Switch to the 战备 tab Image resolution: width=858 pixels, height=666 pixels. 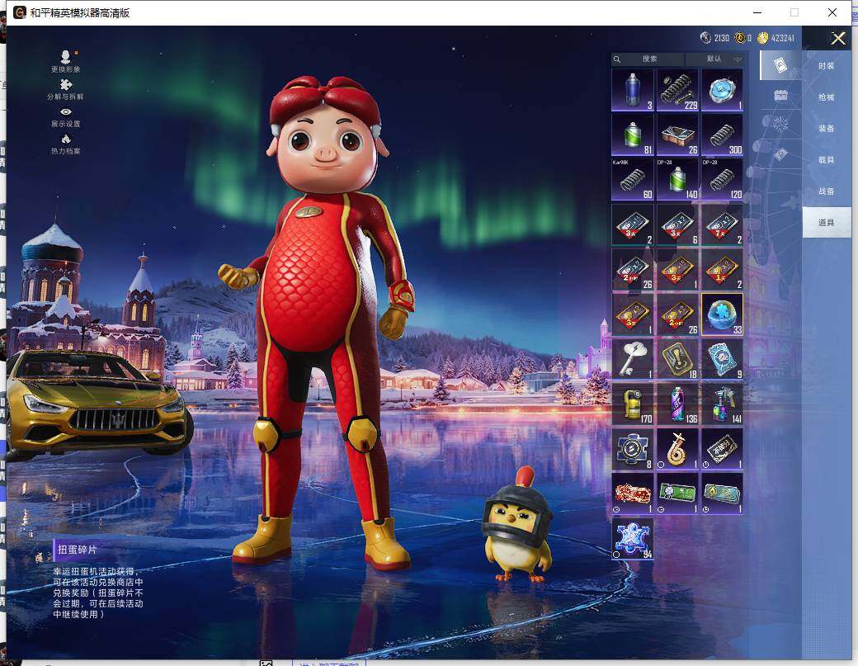pos(827,191)
